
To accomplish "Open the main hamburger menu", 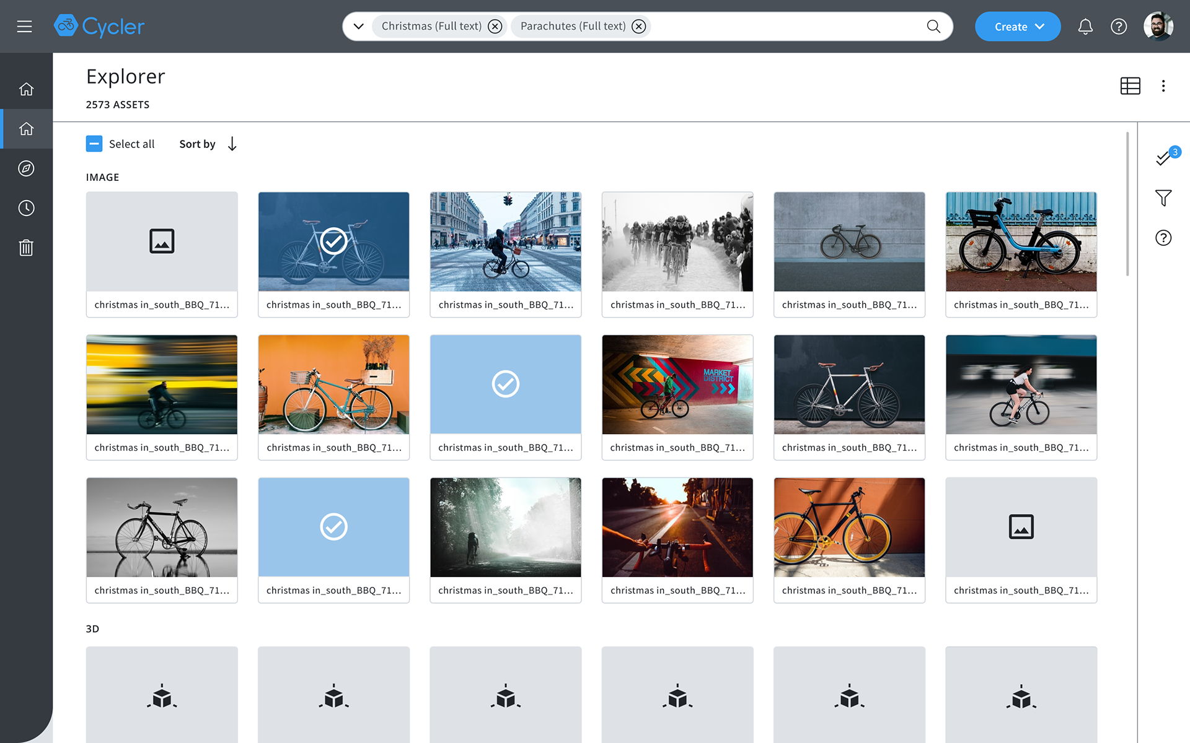I will tap(24, 26).
